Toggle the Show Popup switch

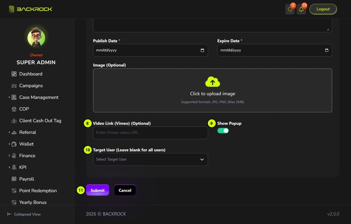coord(223,131)
